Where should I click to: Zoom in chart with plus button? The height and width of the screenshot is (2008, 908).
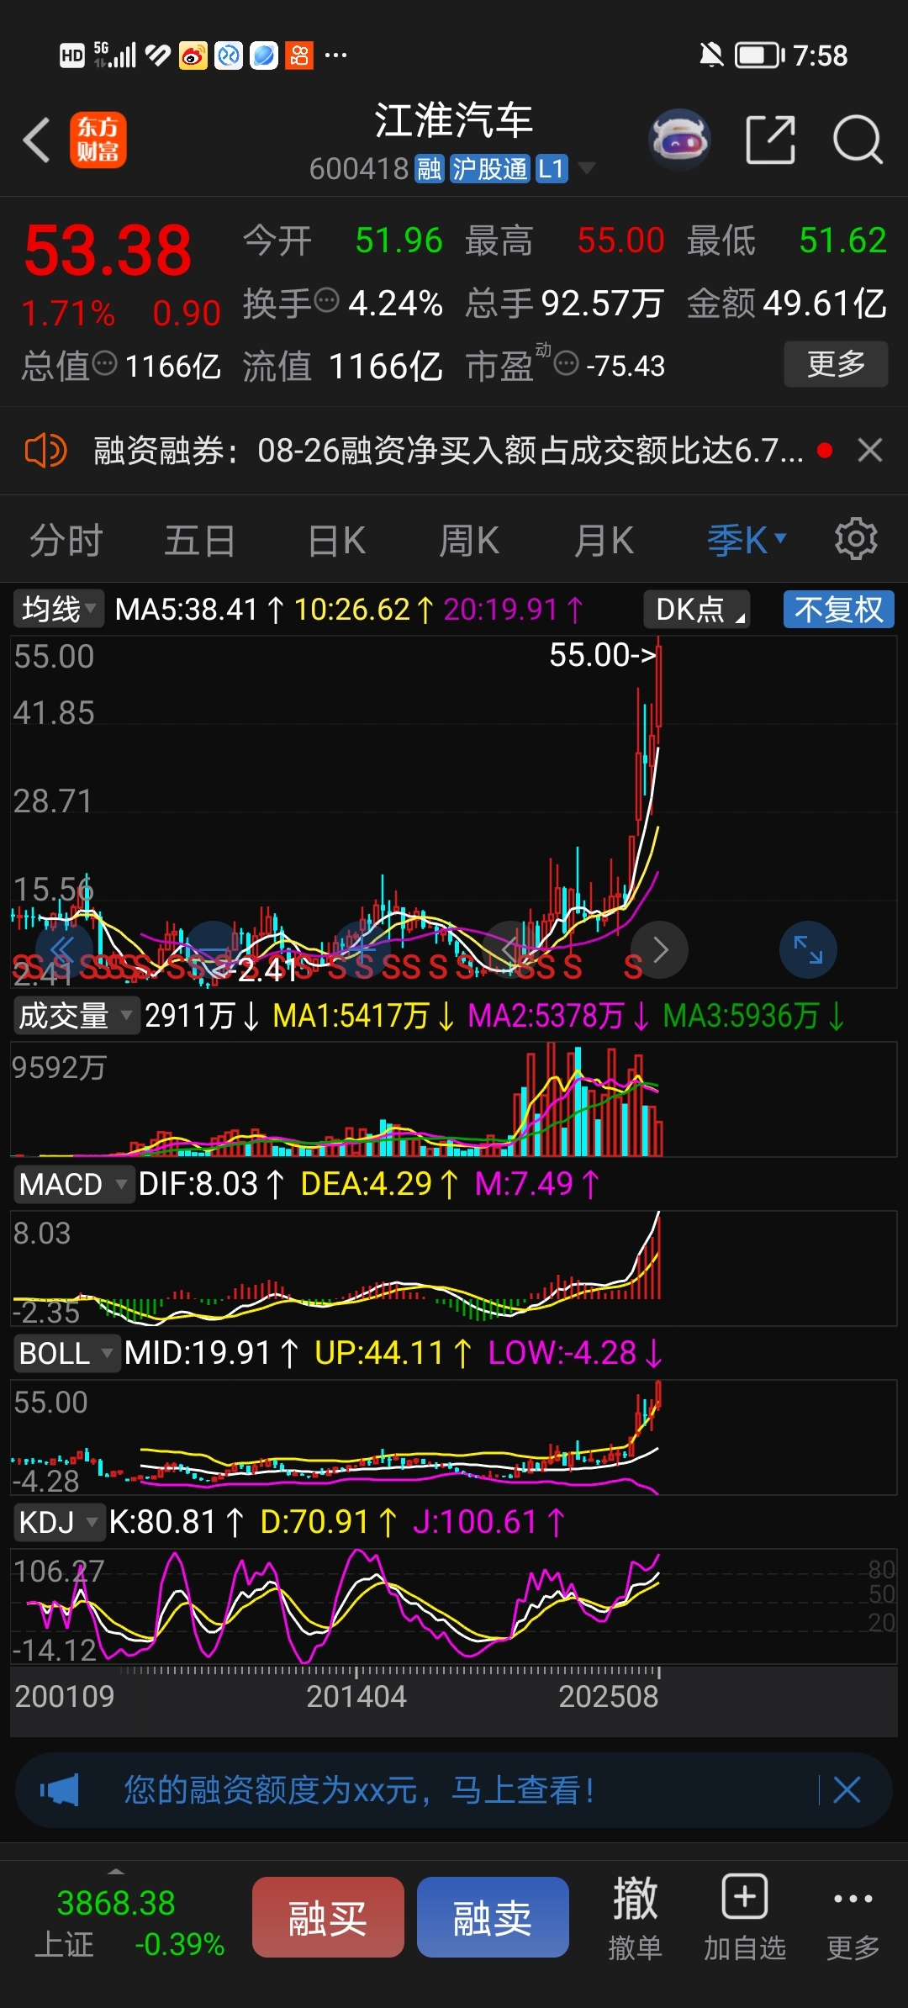pos(362,949)
